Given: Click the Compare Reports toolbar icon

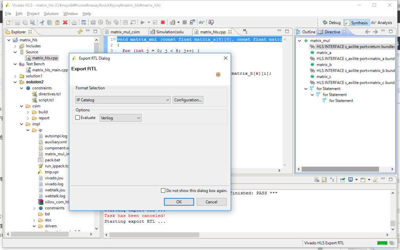Looking at the screenshot, I should (192, 22).
